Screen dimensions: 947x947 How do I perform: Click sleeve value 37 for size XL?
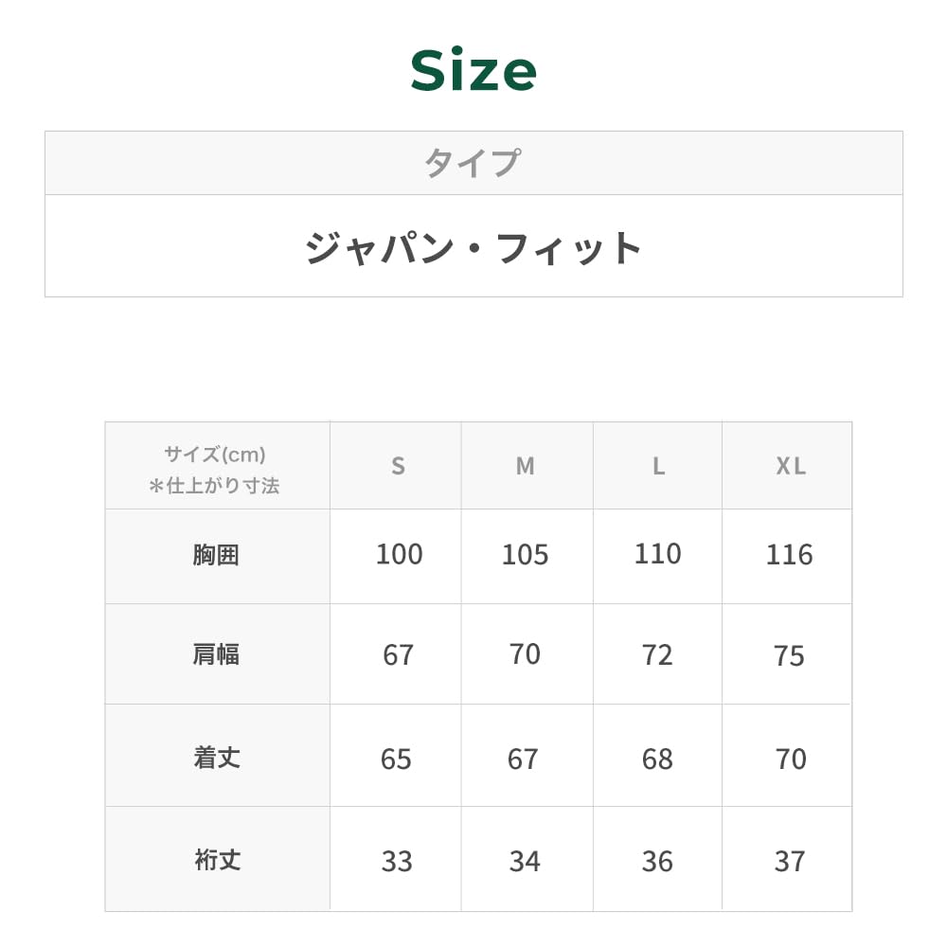coord(790,861)
